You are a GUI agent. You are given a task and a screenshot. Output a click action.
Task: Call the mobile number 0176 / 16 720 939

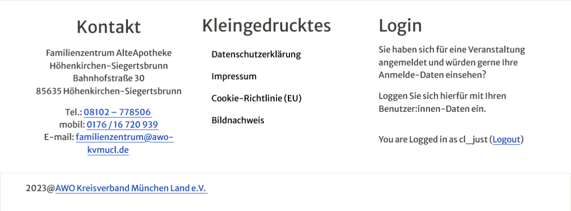122,125
